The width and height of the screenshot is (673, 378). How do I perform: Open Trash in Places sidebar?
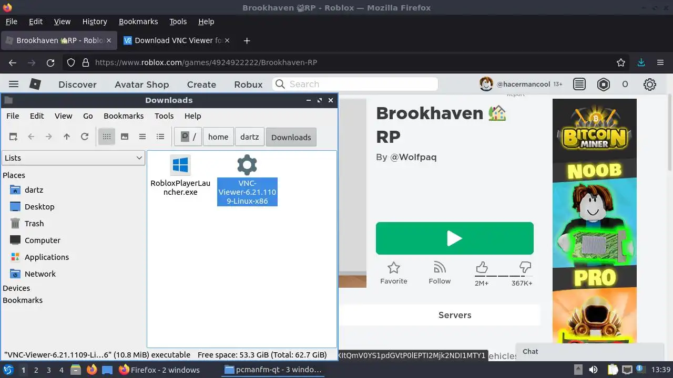point(34,223)
